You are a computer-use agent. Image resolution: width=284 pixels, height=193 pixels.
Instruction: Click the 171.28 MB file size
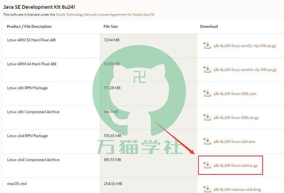pyautogui.click(x=112, y=88)
